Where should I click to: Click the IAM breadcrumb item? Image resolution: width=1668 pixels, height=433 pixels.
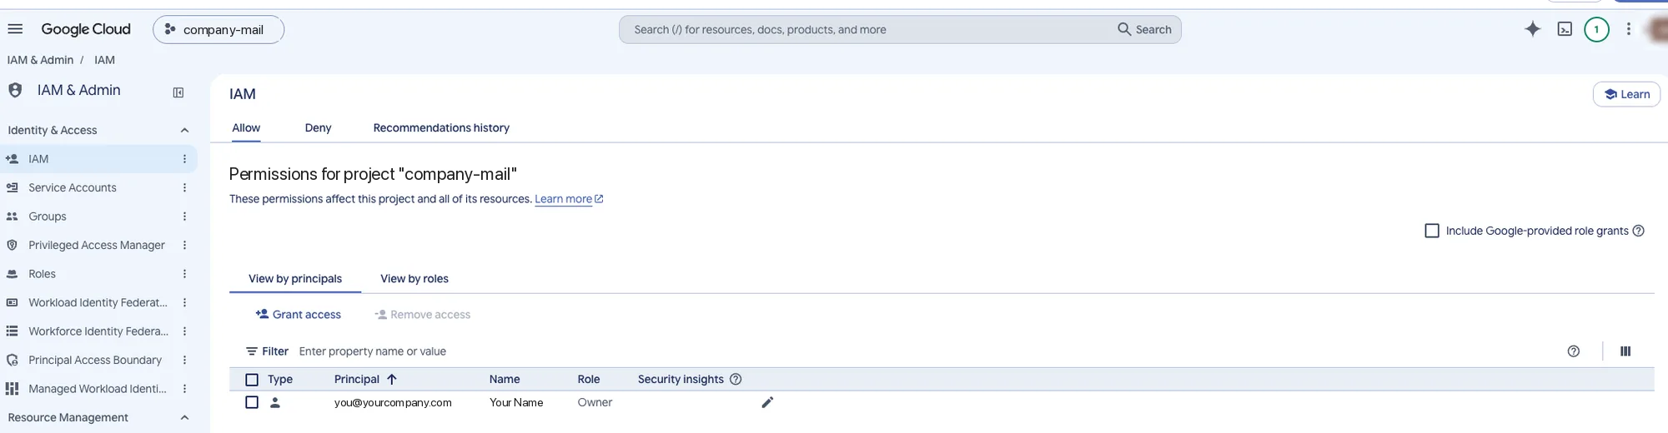[x=104, y=60]
